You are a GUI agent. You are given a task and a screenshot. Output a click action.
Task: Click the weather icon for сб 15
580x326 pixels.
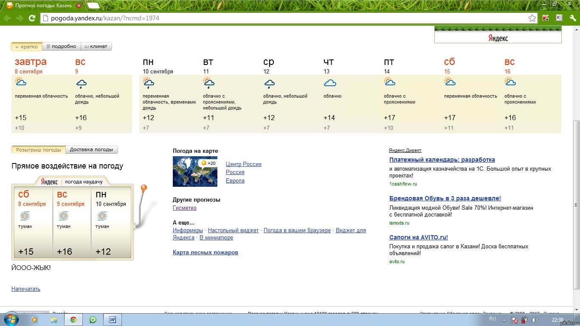450,81
